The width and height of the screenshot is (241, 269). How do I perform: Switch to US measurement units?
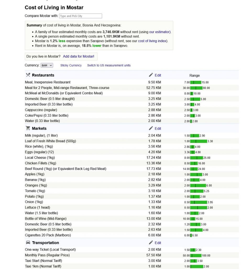pos(109,65)
